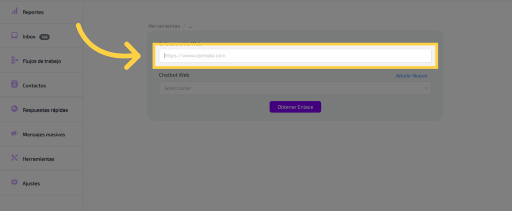Click the Inbox tray icon
The height and width of the screenshot is (211, 512).
tap(14, 36)
